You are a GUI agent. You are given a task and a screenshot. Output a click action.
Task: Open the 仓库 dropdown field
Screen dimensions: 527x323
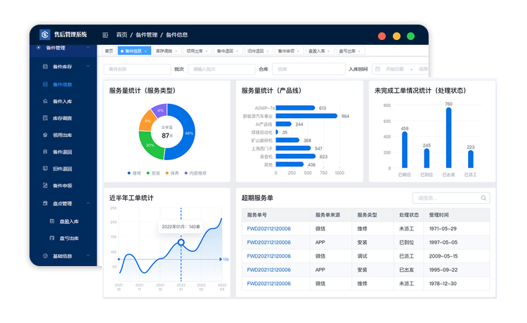(x=308, y=70)
